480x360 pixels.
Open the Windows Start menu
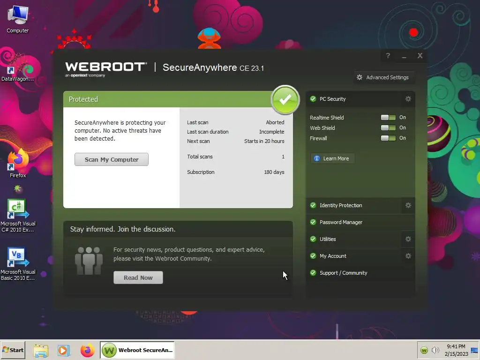13,350
